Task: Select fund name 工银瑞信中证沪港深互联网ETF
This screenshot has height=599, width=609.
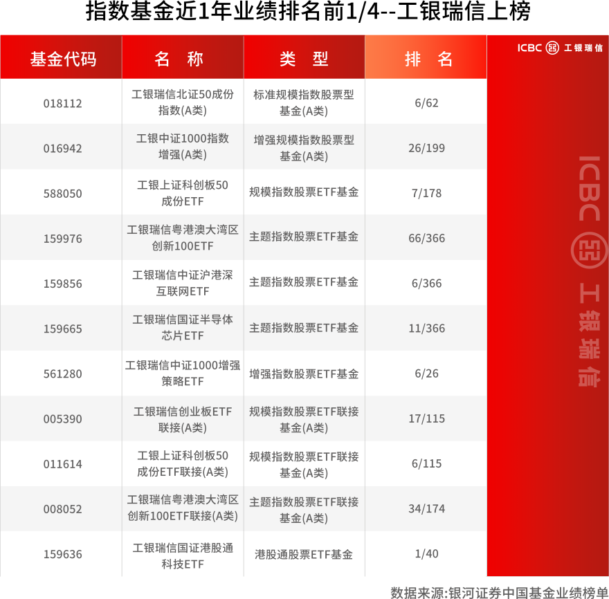Action: (x=183, y=283)
